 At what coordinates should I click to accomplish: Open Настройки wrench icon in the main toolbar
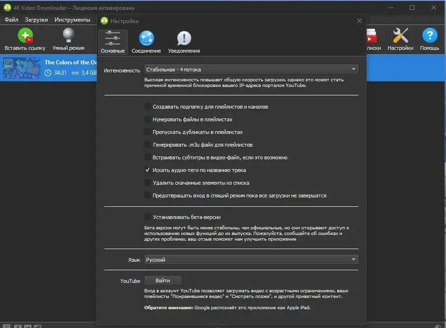(400, 35)
